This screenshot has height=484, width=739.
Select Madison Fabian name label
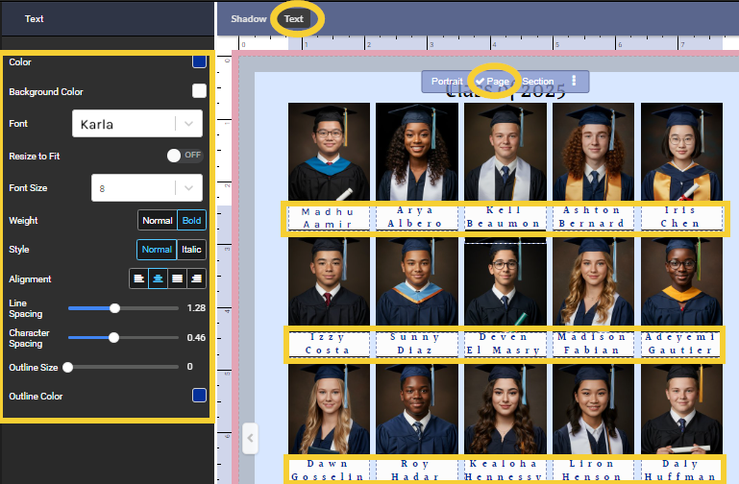(x=593, y=344)
